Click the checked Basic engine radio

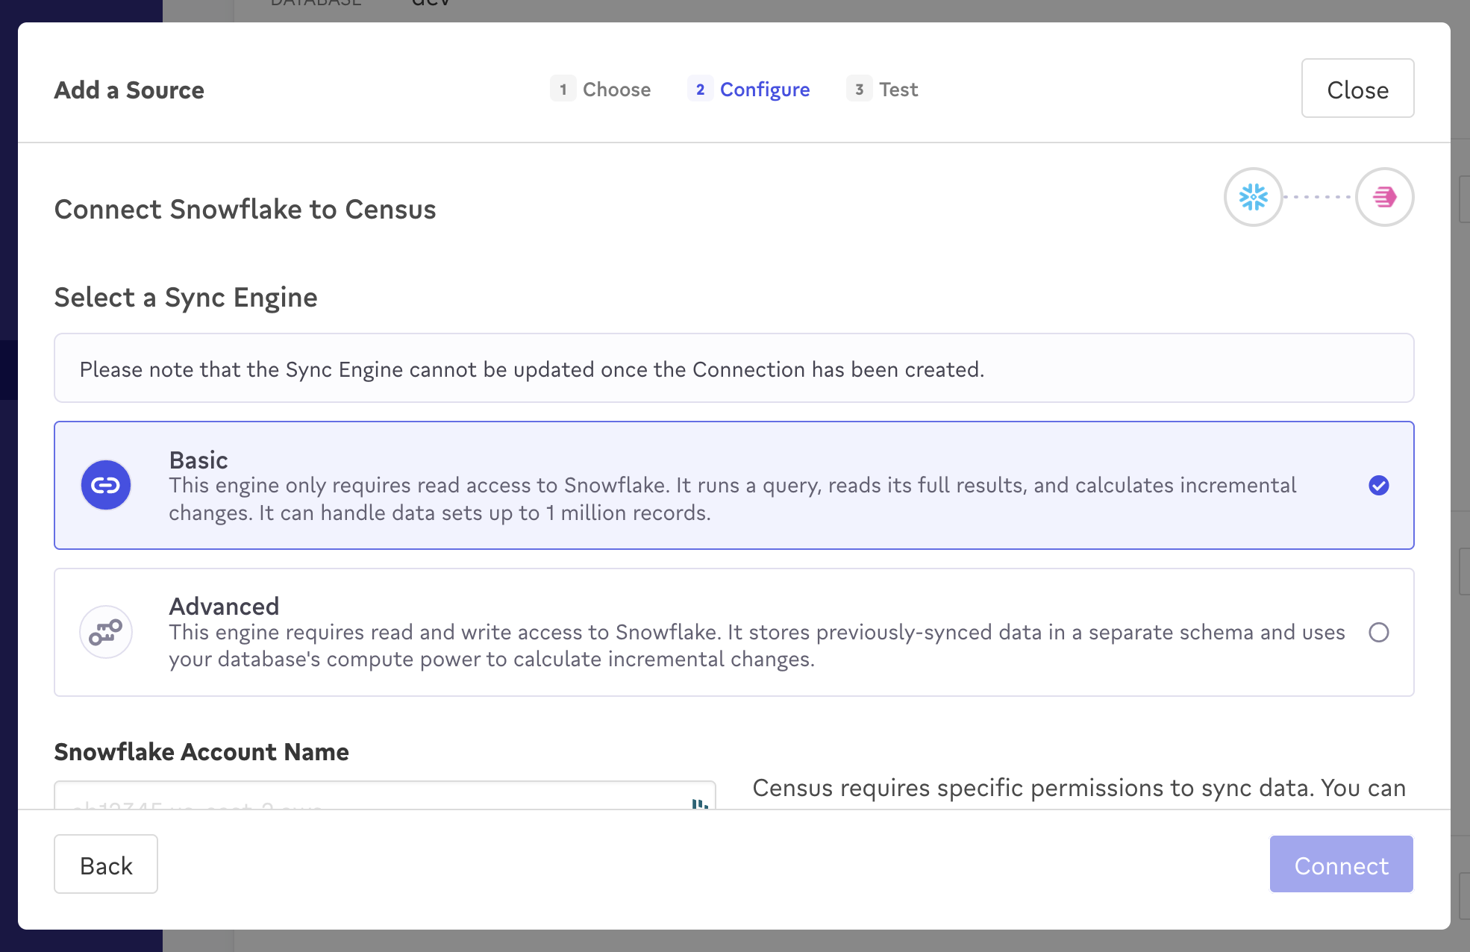tap(1378, 486)
